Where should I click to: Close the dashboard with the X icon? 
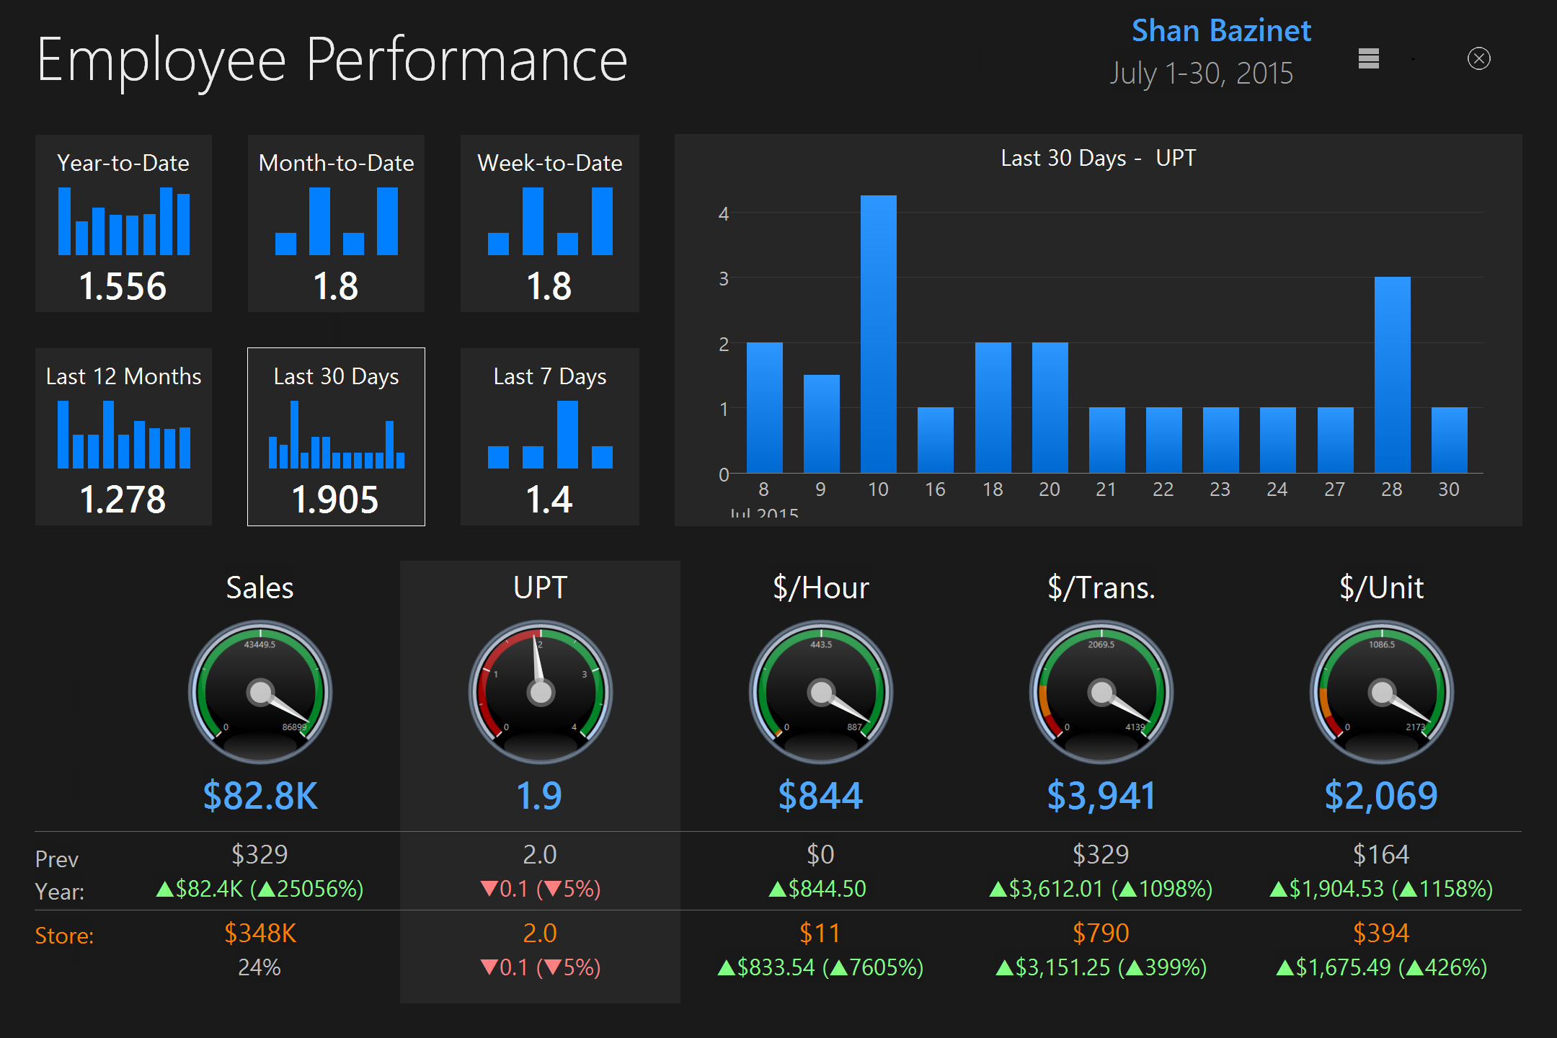1478,58
